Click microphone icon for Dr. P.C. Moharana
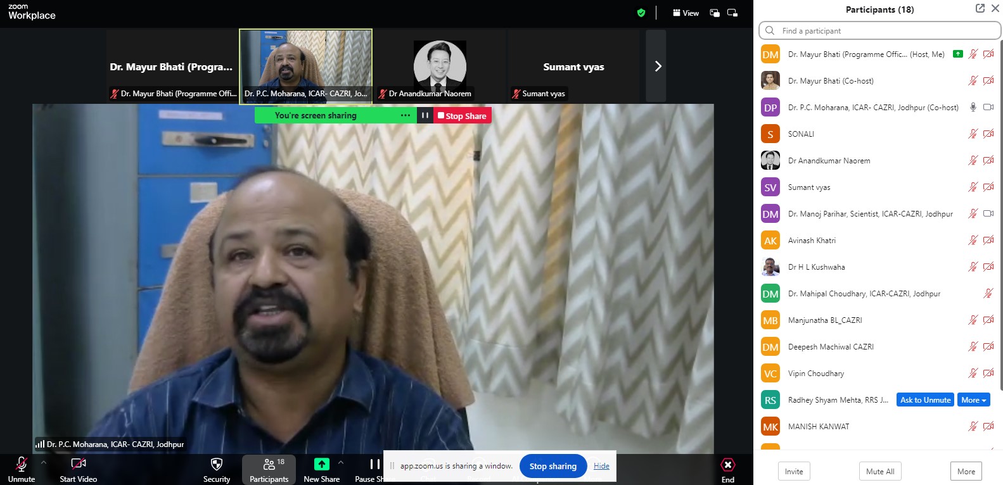The height and width of the screenshot is (485, 1003). pos(973,107)
